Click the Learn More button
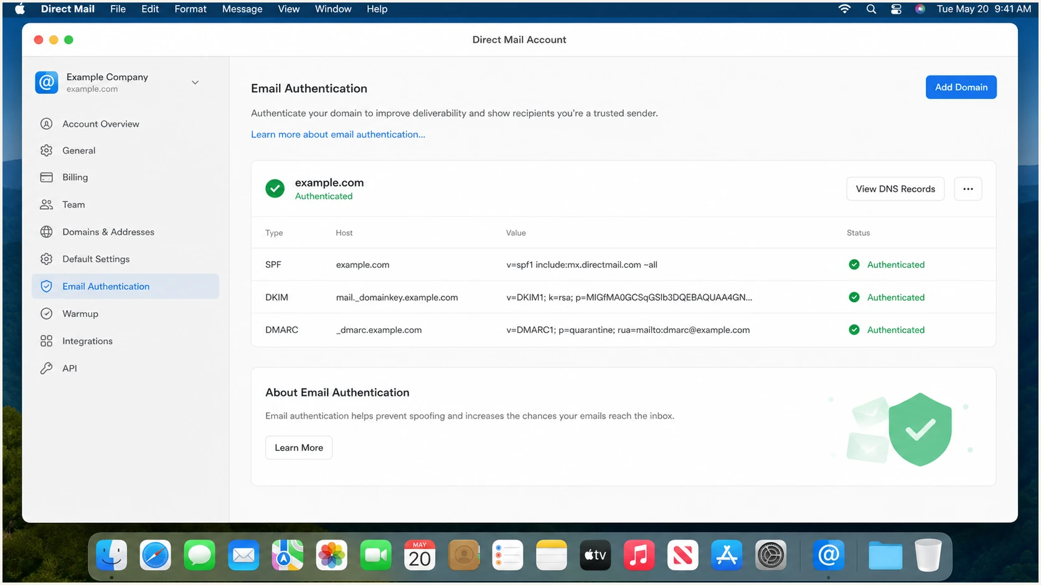This screenshot has width=1041, height=585. (x=299, y=448)
